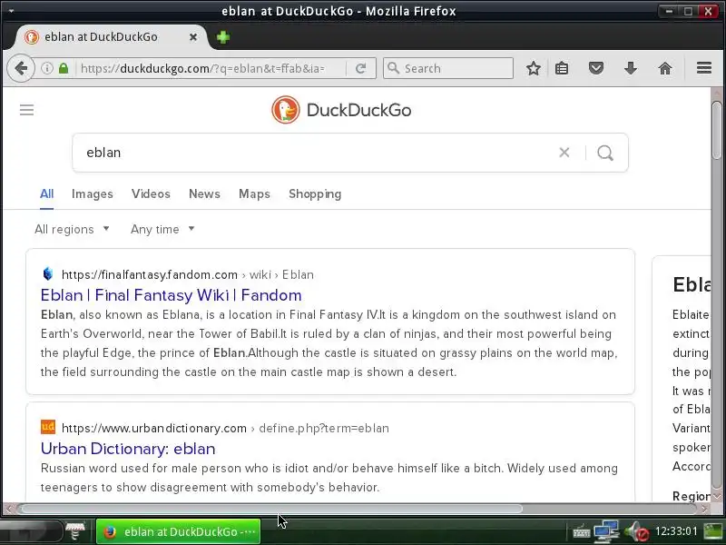Click the taskbar launcher icon beside start
This screenshot has width=726, height=545.
click(75, 531)
